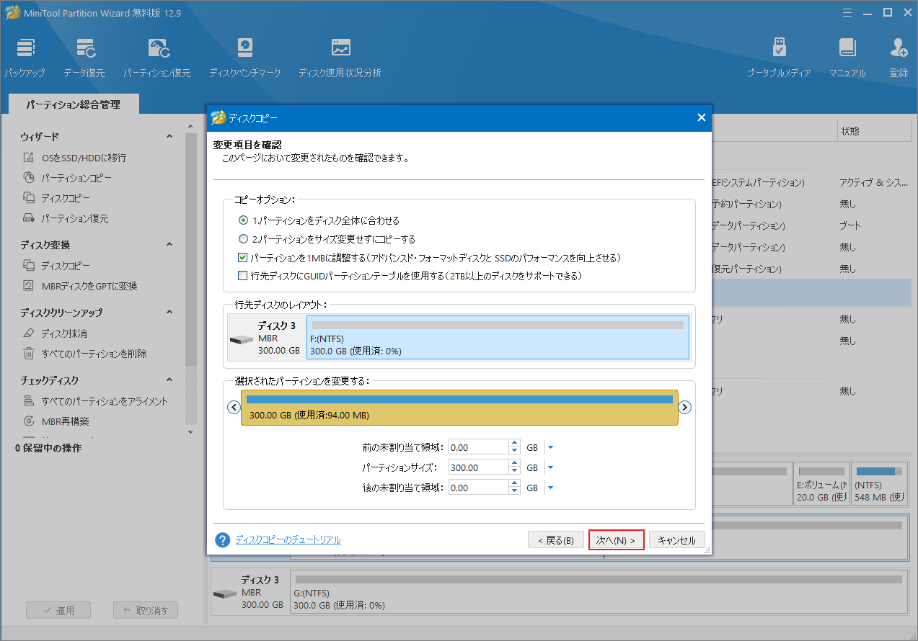Image resolution: width=918 pixels, height=641 pixels.
Task: Click the ディスク 3 drive icon in the target layout
Action: 242,340
